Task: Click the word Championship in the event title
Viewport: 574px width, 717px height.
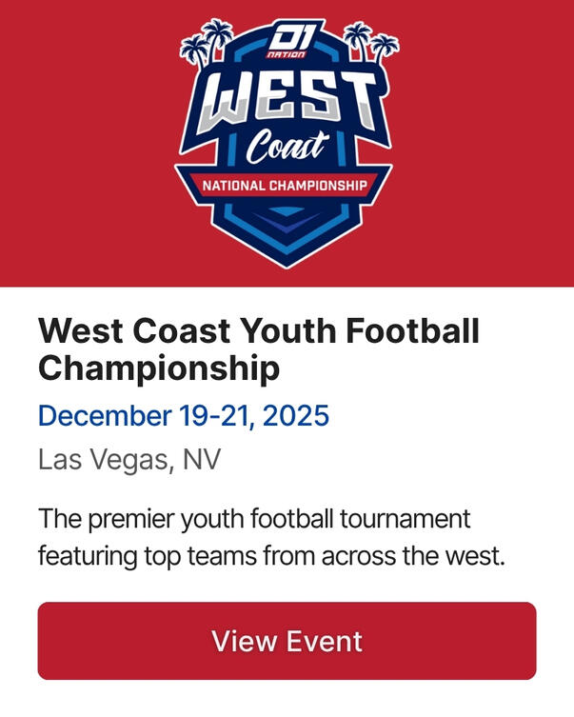Action: point(159,368)
